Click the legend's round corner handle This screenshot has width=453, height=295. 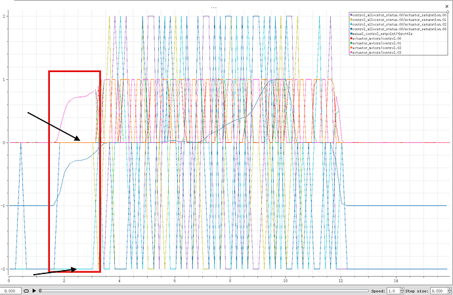(x=448, y=12)
